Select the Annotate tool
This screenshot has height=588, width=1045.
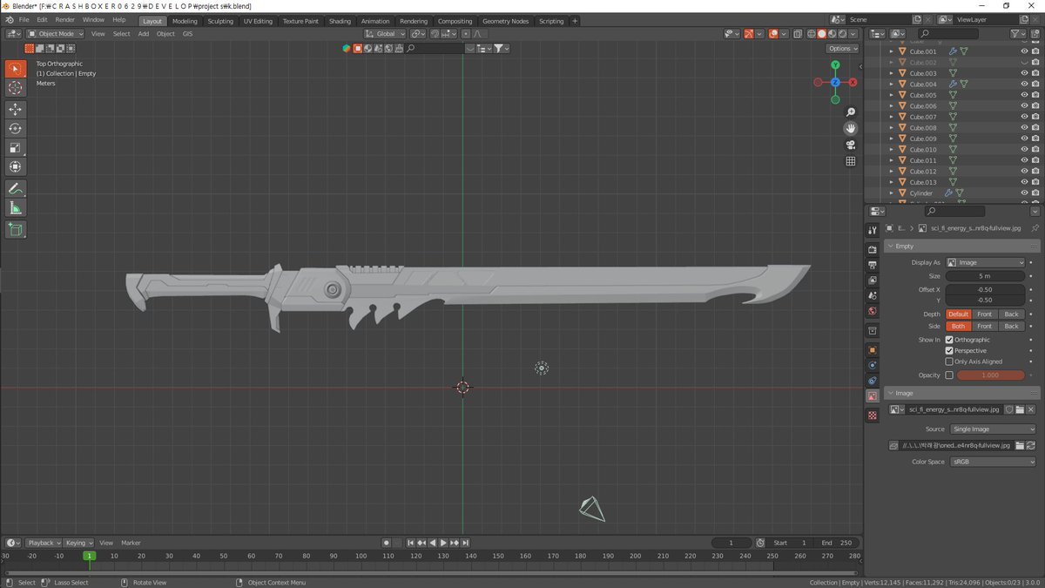(15, 188)
